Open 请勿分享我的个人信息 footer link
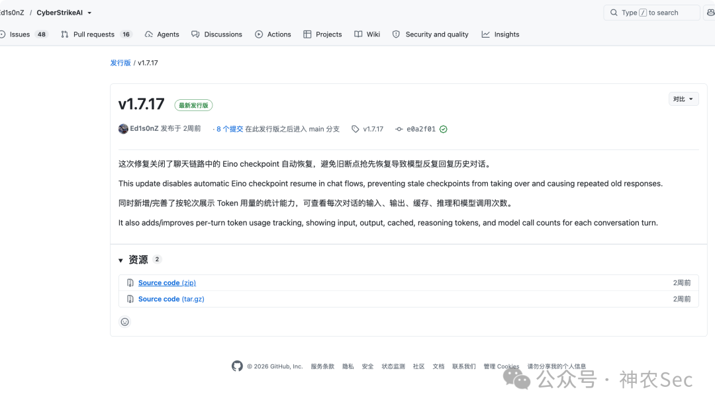The height and width of the screenshot is (408, 715). click(556, 366)
